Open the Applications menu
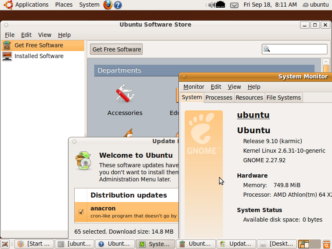This screenshot has width=332, height=249. click(32, 5)
